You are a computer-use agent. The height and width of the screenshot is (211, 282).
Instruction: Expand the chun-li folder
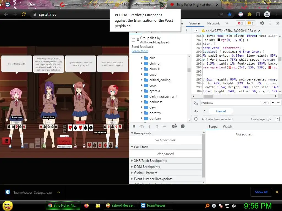pyautogui.click(x=142, y=69)
